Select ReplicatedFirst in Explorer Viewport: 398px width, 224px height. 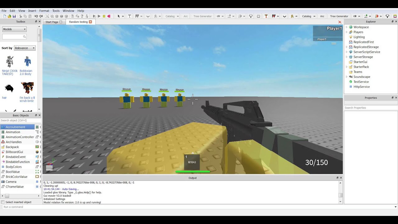363,42
